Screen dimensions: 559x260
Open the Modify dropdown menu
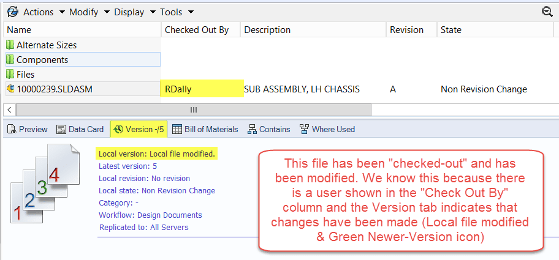[x=88, y=12]
